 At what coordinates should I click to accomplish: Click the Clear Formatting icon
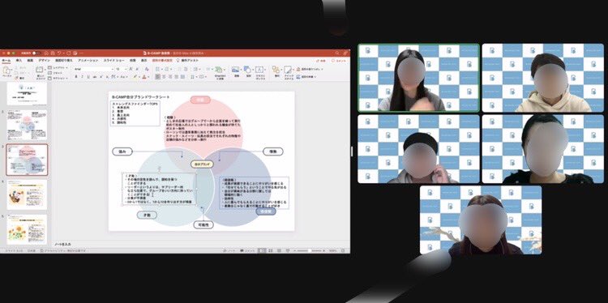point(146,69)
